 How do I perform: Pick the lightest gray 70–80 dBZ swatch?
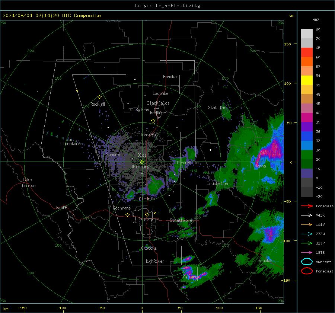coord(307,34)
